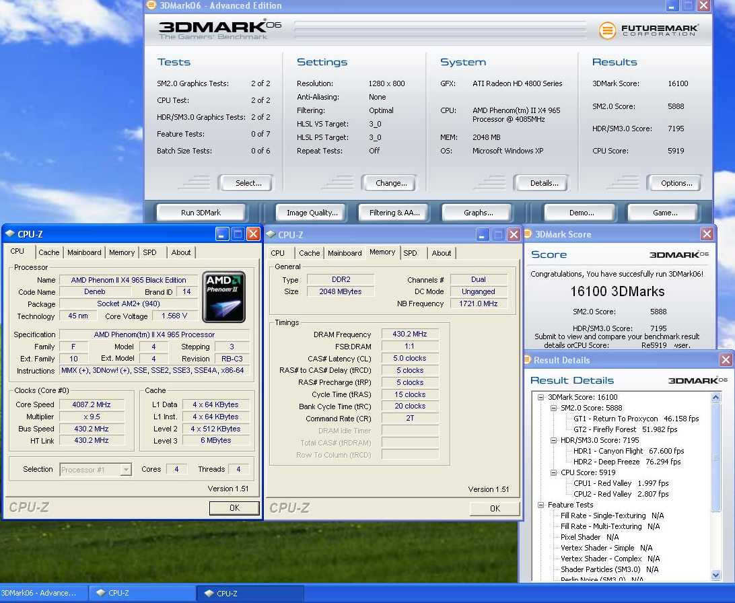Click the CPU-Z icon in Memory window title
Screen dimensions: 735x603
[271, 234]
